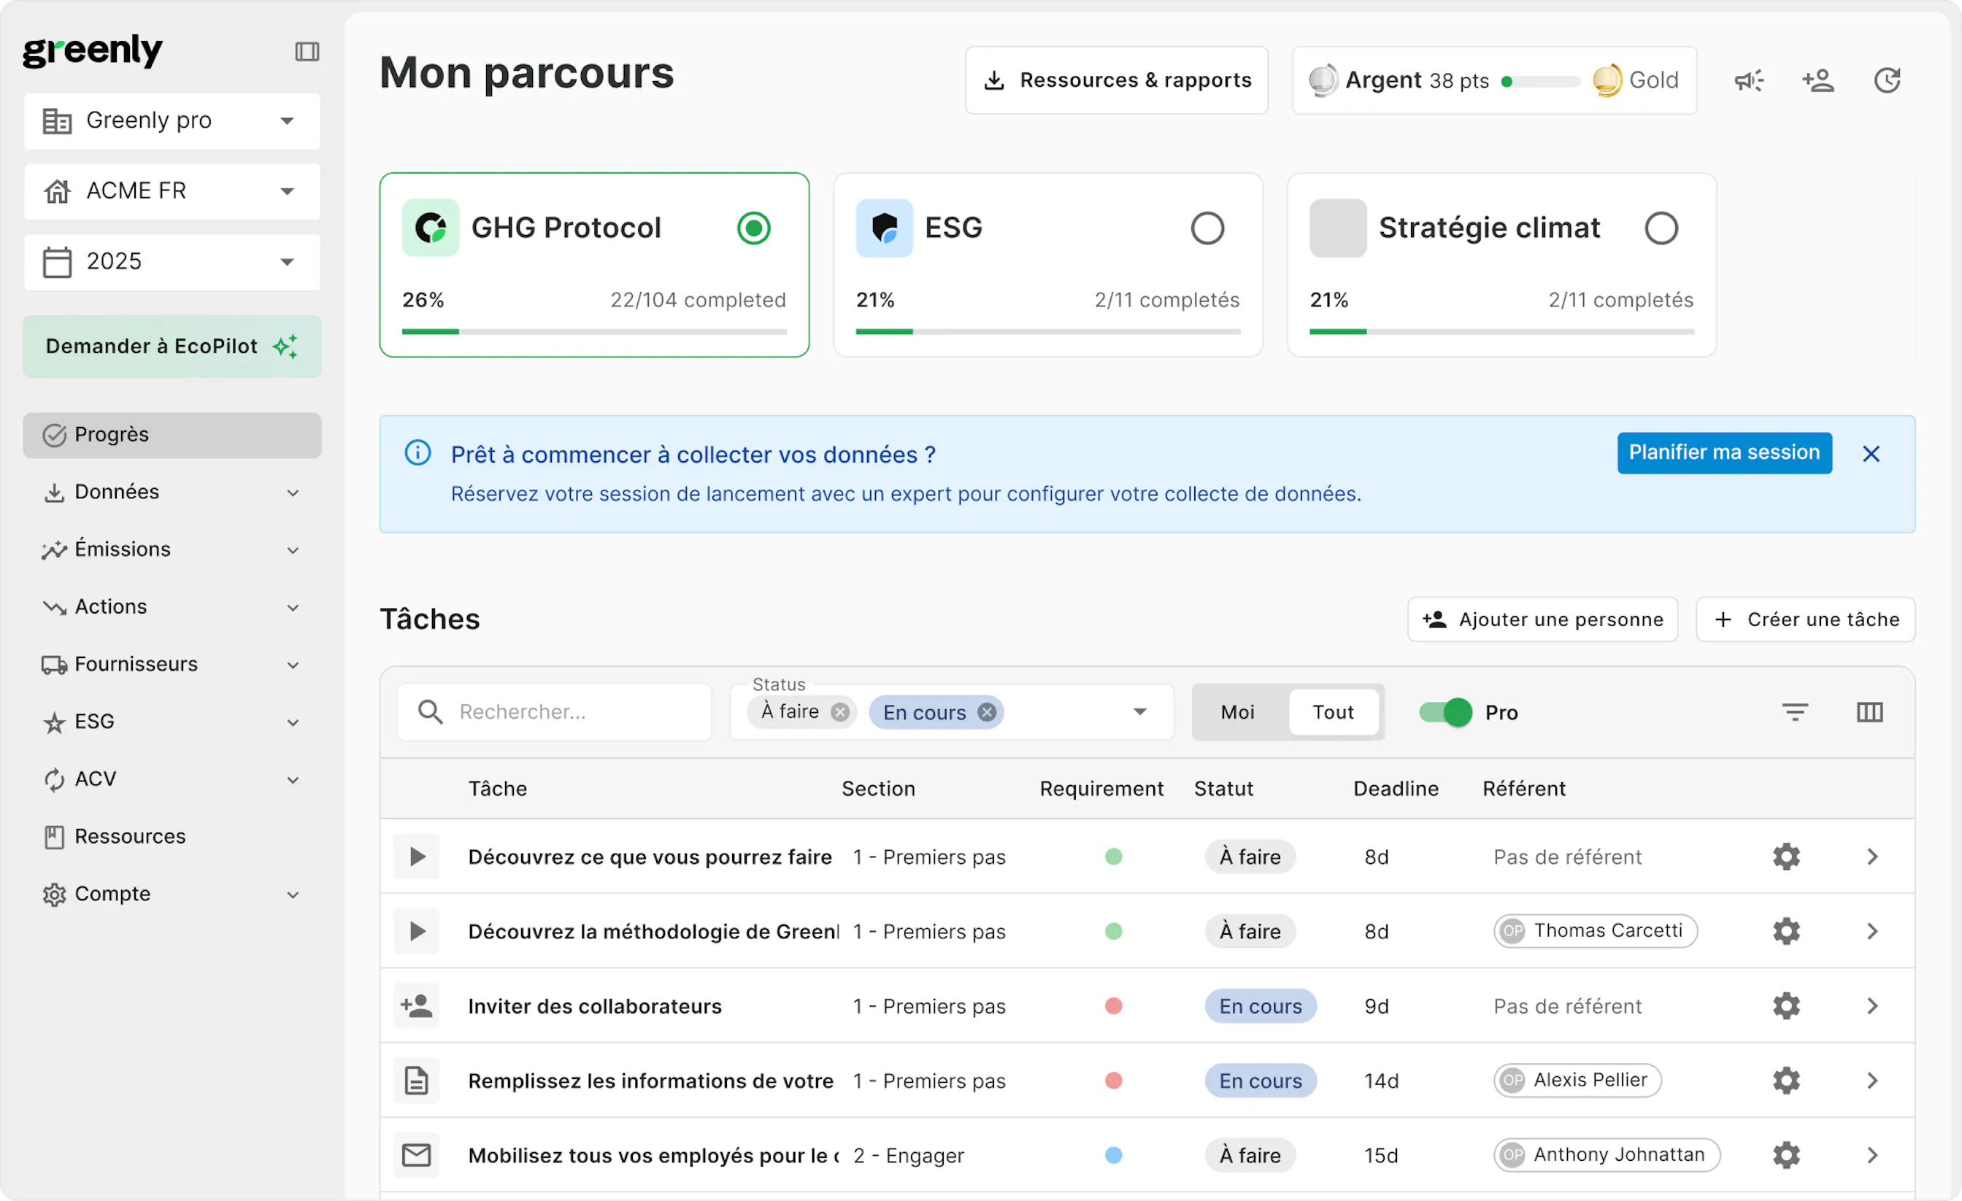Click Créer une tâche button
This screenshot has height=1201, width=1962.
coord(1805,619)
